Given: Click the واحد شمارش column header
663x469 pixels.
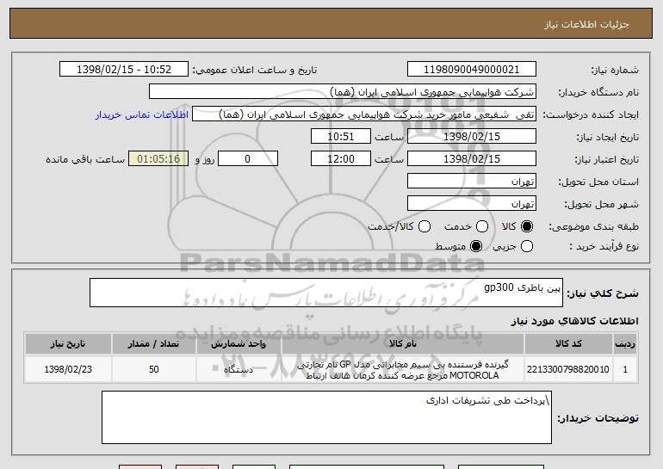Looking at the screenshot, I should point(239,343).
